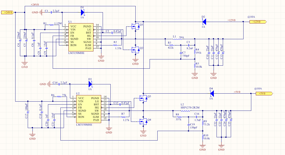Select the Q3 MOSFET symbol

143,98
